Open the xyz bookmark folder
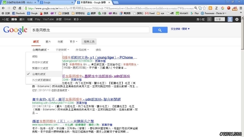 point(161,13)
